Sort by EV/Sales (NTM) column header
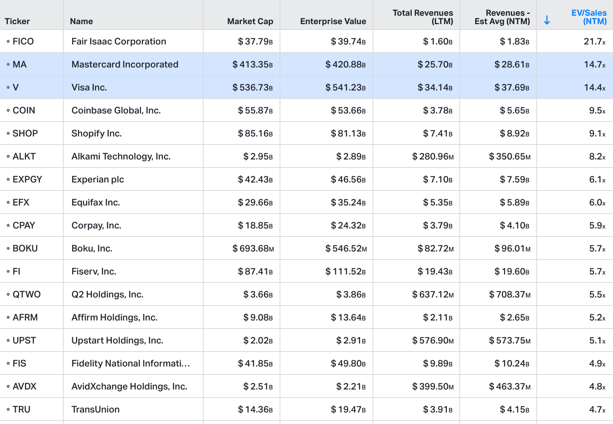 pos(589,17)
